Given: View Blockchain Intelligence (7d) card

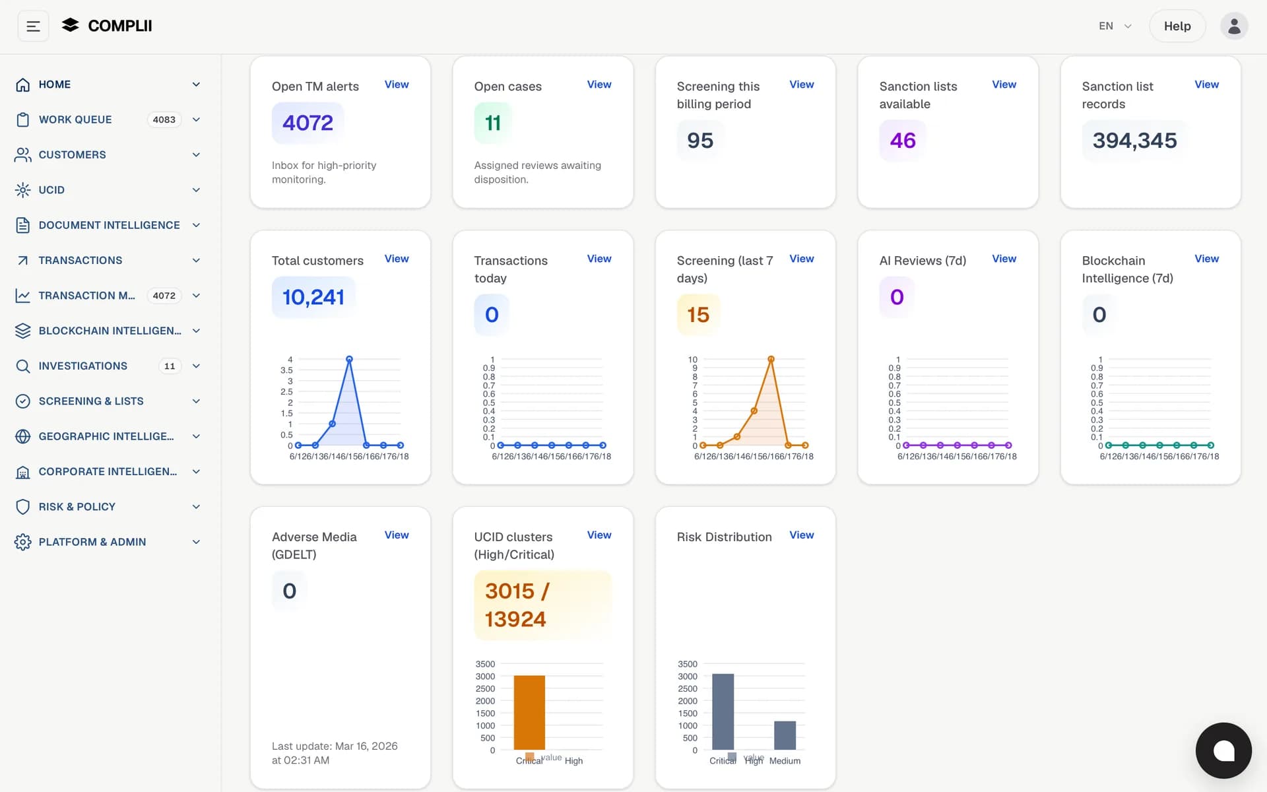Looking at the screenshot, I should tap(1206, 259).
